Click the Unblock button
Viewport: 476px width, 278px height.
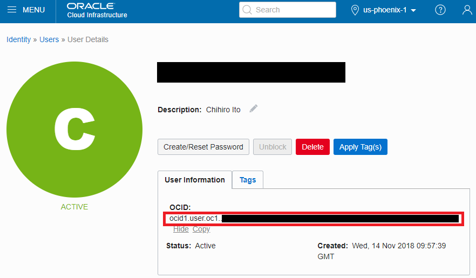[273, 147]
